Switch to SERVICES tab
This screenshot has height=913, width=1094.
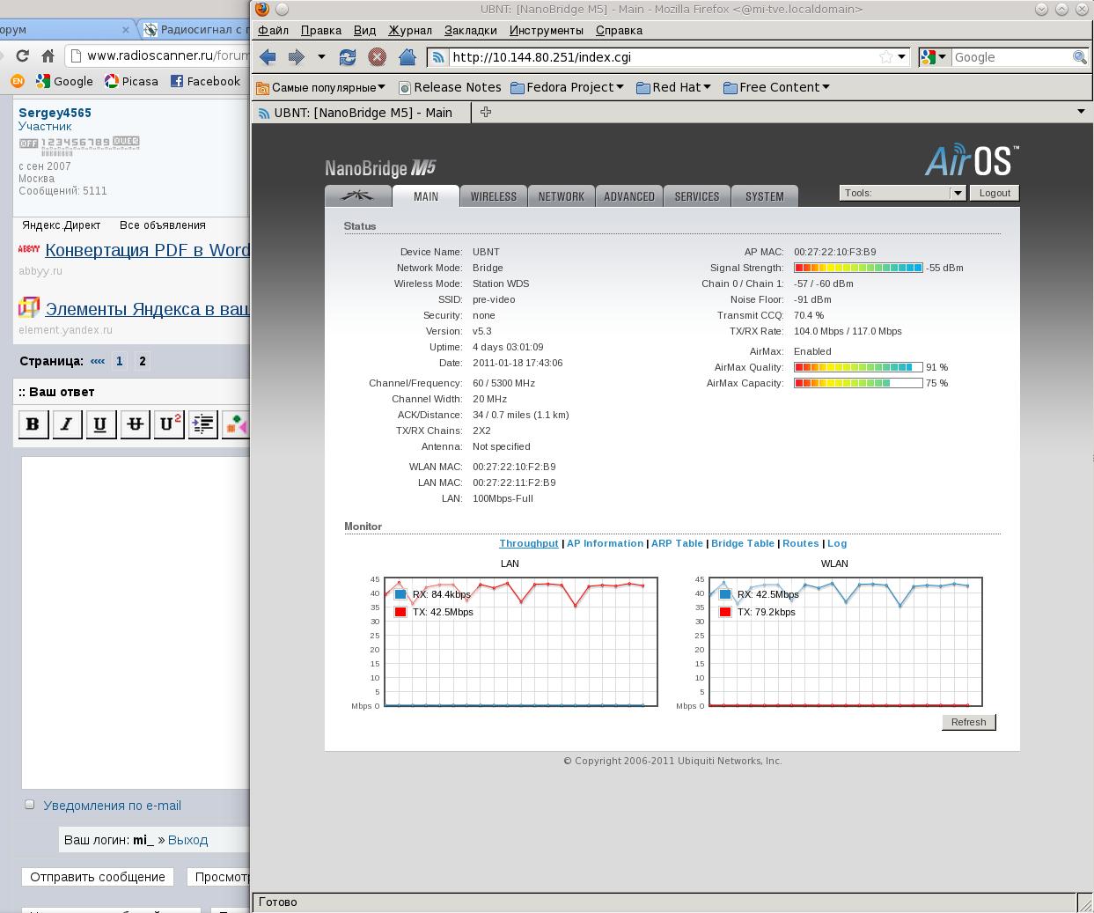tap(697, 195)
